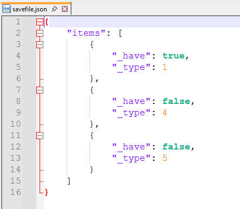Click the true value on line 4
This screenshot has height=209, width=240.
(173, 56)
